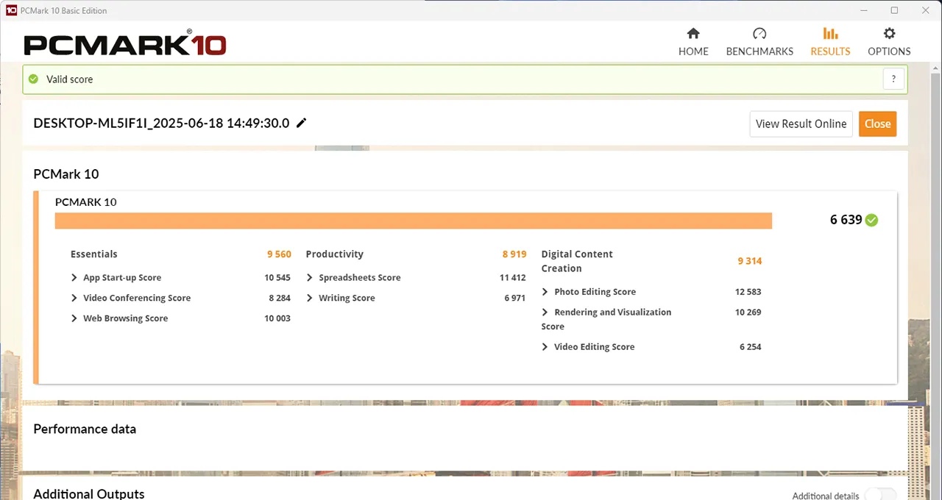
Task: Click the pencil icon to rename result
Action: pyautogui.click(x=301, y=123)
